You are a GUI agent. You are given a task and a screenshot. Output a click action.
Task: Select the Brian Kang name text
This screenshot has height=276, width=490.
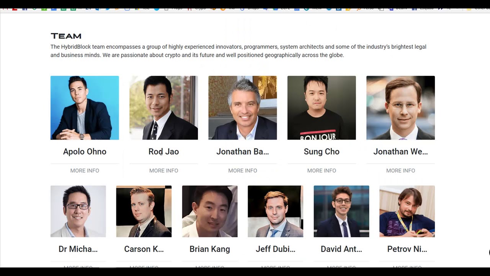[210, 249]
